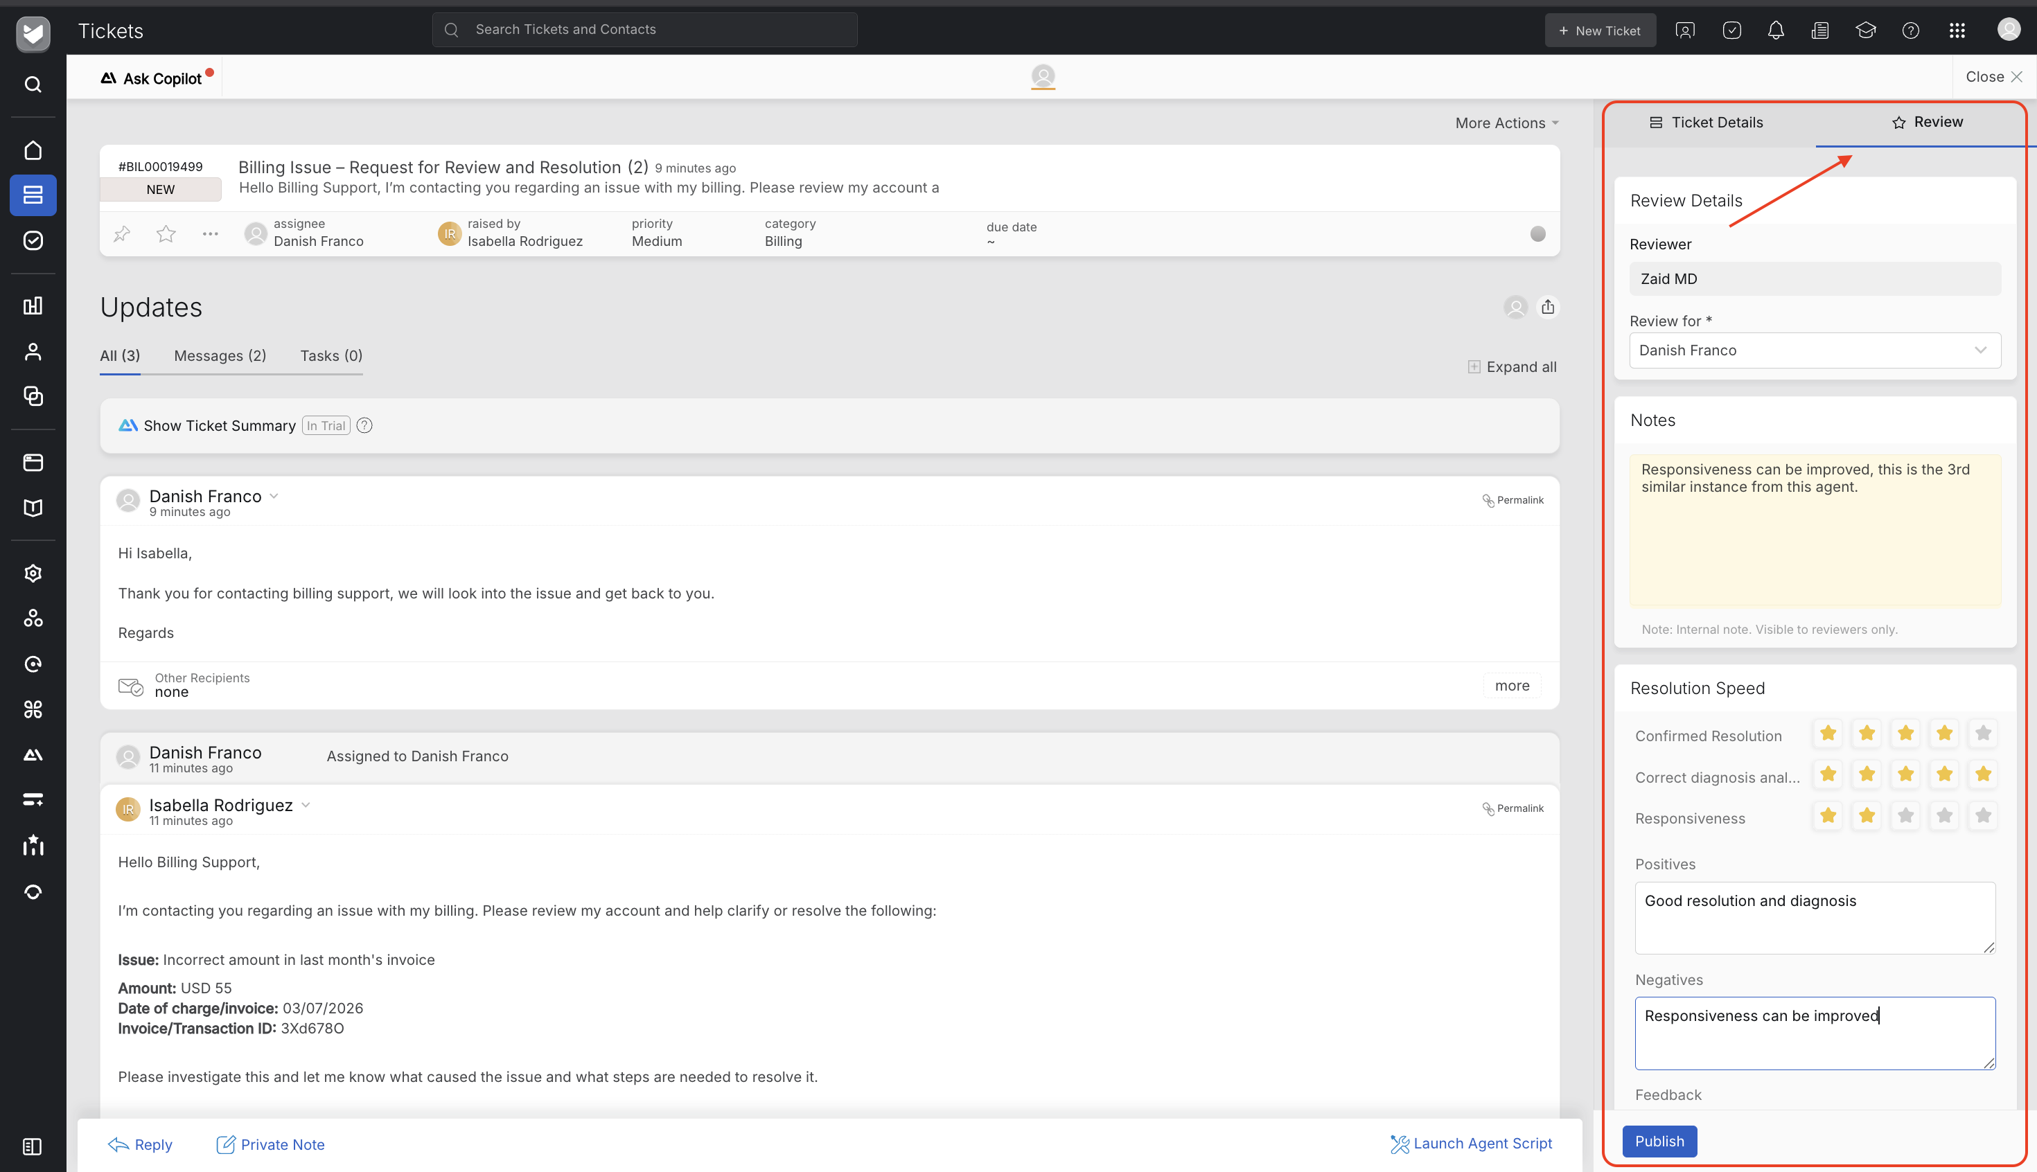This screenshot has height=1172, width=2037.
Task: Open the Messages (2) tab
Action: 220,356
